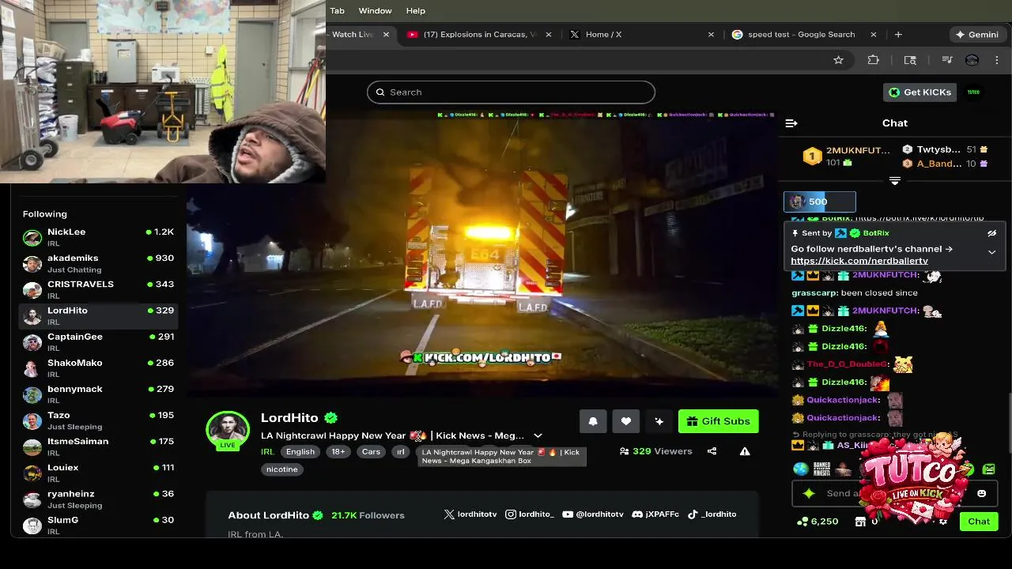Toggle notifications bell for LordHito
1012x569 pixels.
click(593, 421)
